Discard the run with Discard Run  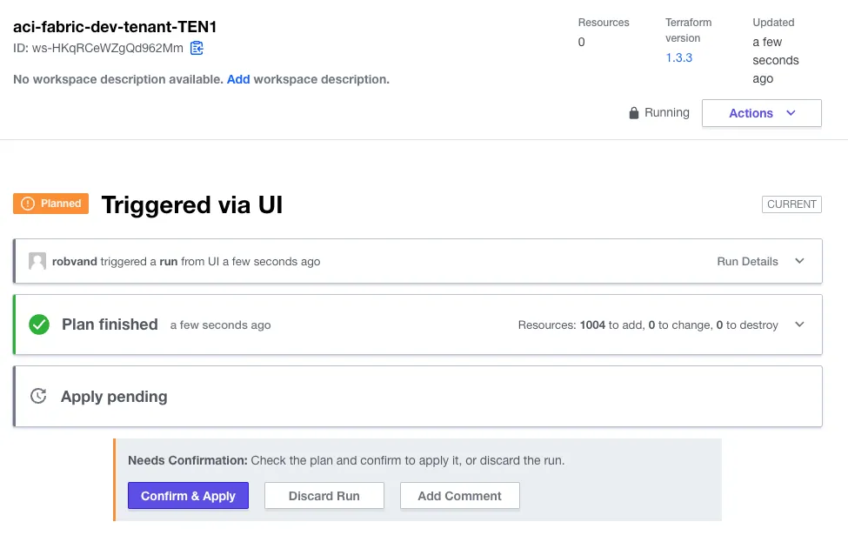pyautogui.click(x=324, y=496)
